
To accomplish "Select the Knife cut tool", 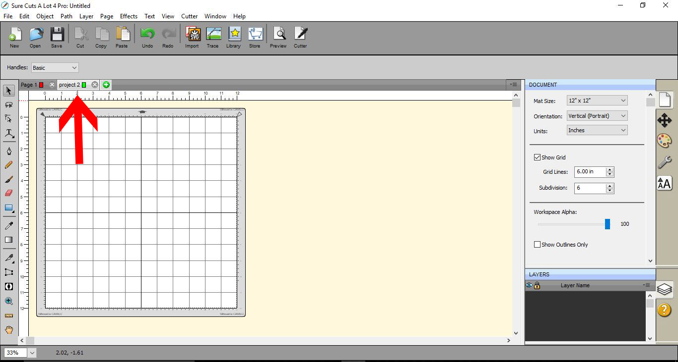I will click(9, 258).
